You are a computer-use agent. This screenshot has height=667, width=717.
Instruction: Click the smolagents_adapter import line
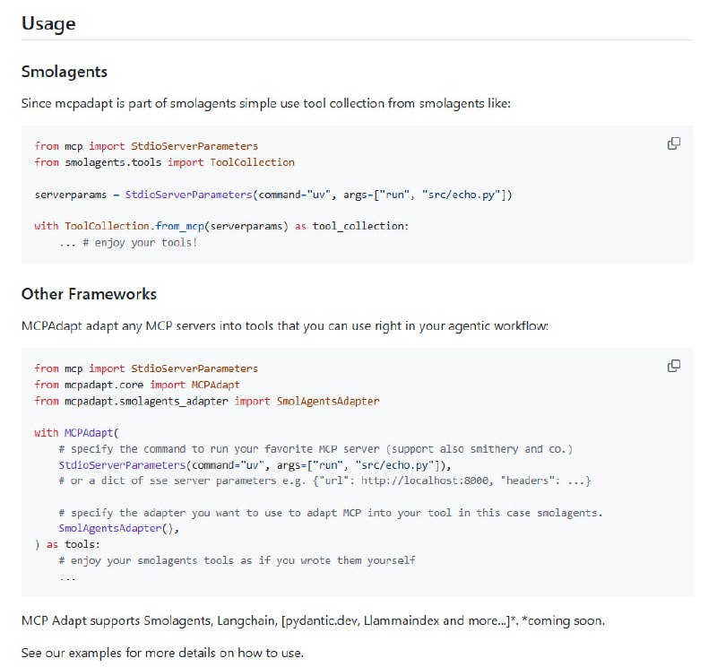tap(206, 401)
